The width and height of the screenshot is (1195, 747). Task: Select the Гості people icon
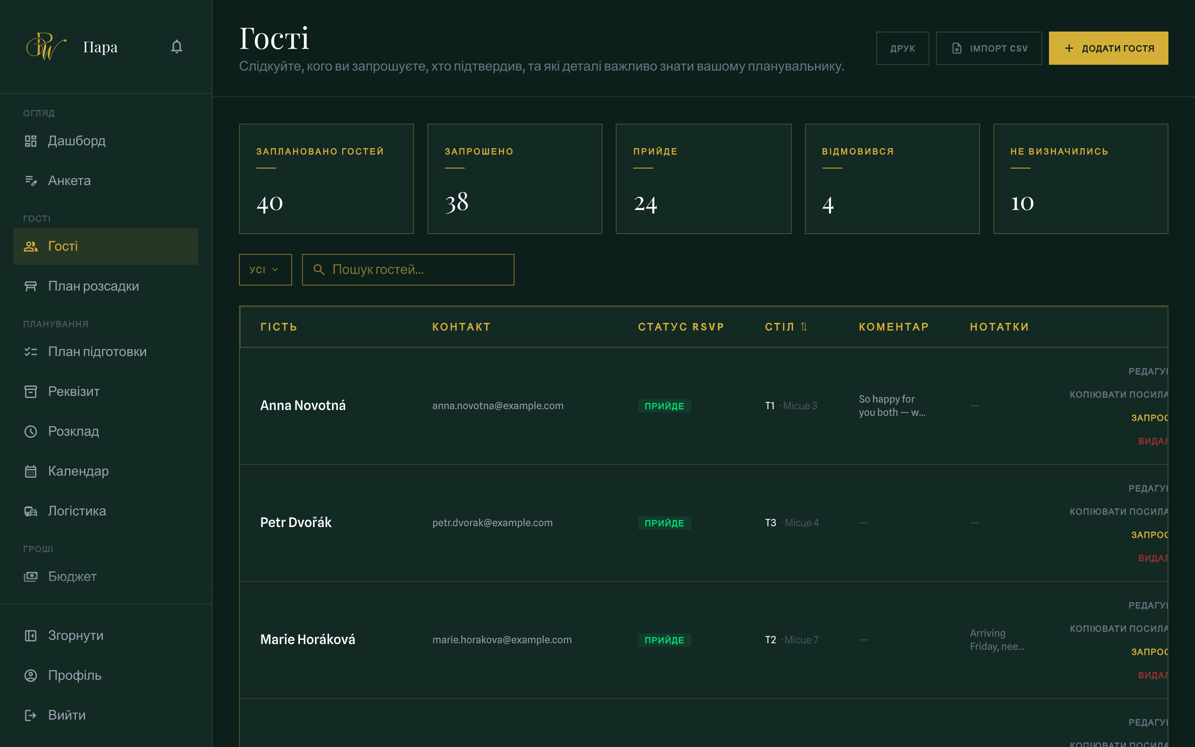tap(31, 247)
